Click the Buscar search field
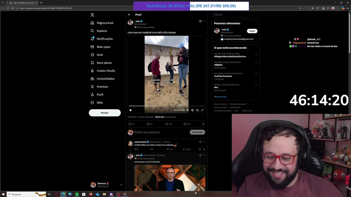This screenshot has width=351, height=197. [236, 15]
